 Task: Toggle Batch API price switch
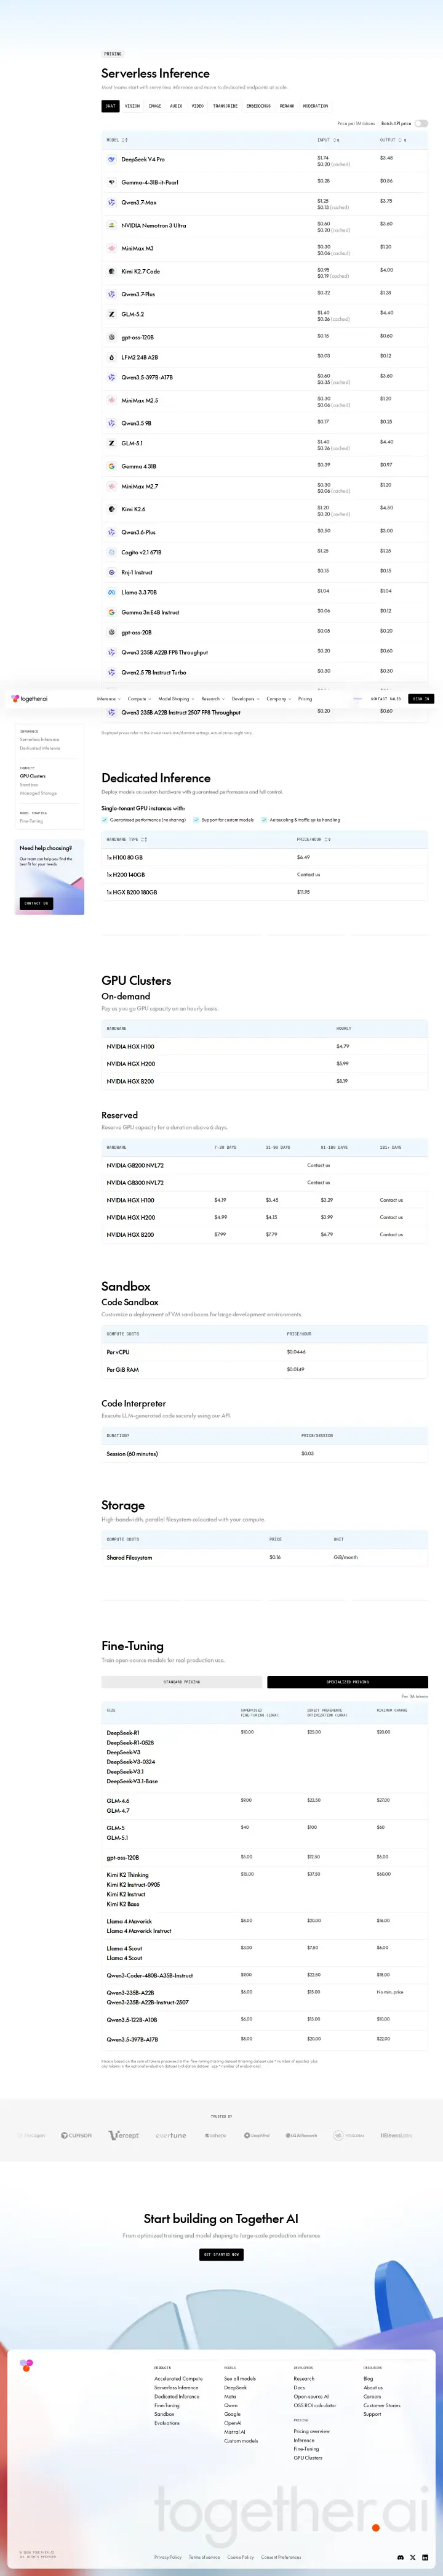[x=421, y=124]
